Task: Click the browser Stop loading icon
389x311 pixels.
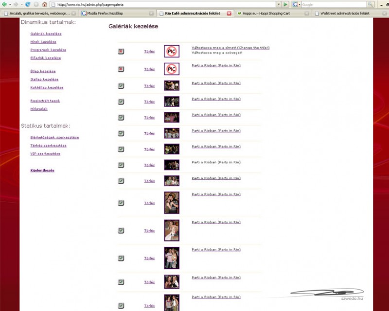Action: (36, 4)
